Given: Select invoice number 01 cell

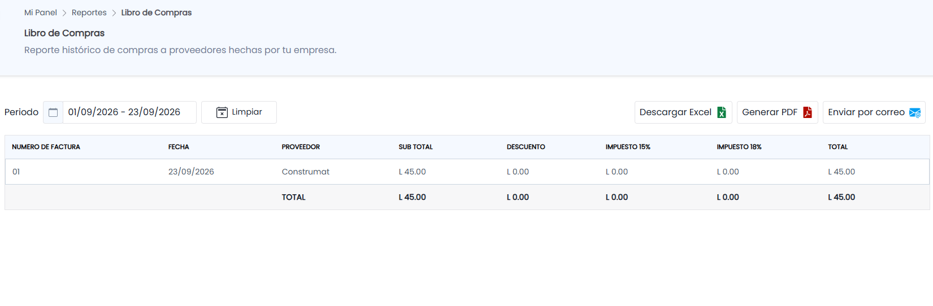Looking at the screenshot, I should coord(16,172).
